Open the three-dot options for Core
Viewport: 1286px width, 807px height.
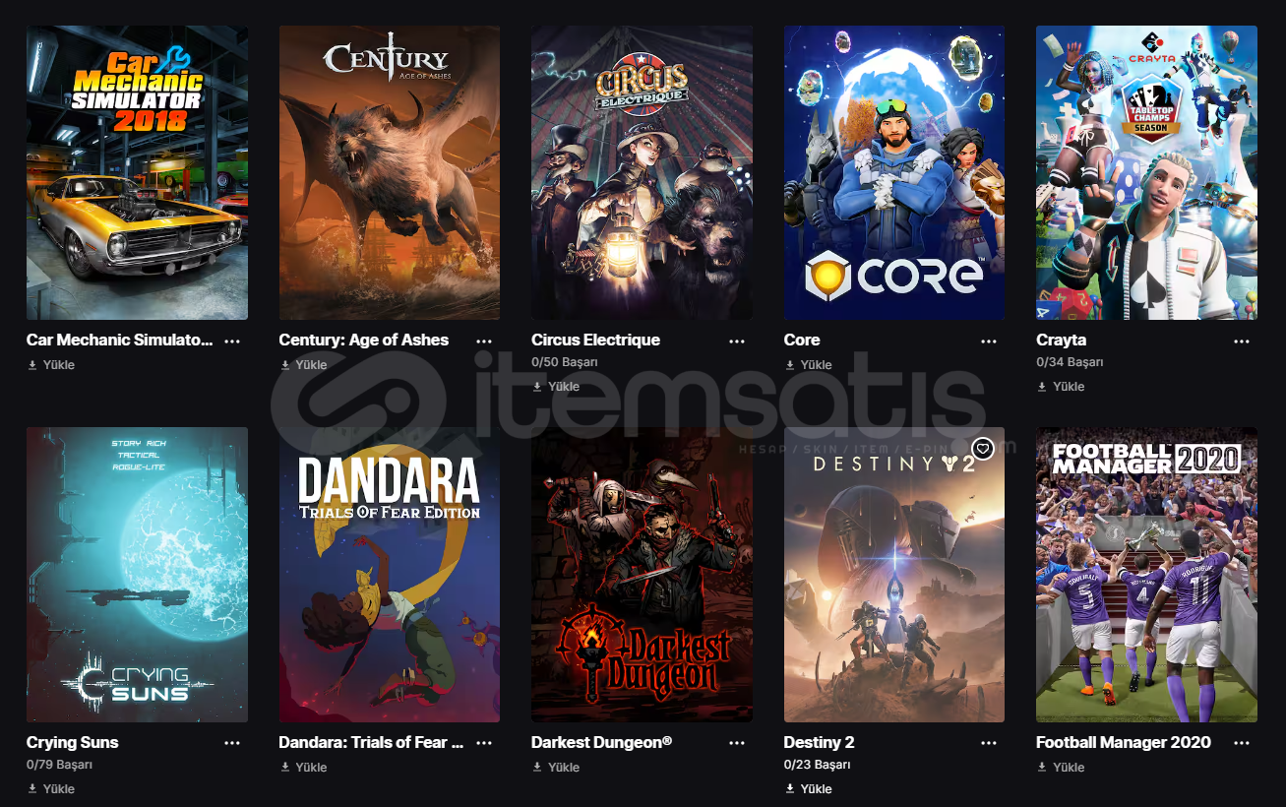[989, 341]
